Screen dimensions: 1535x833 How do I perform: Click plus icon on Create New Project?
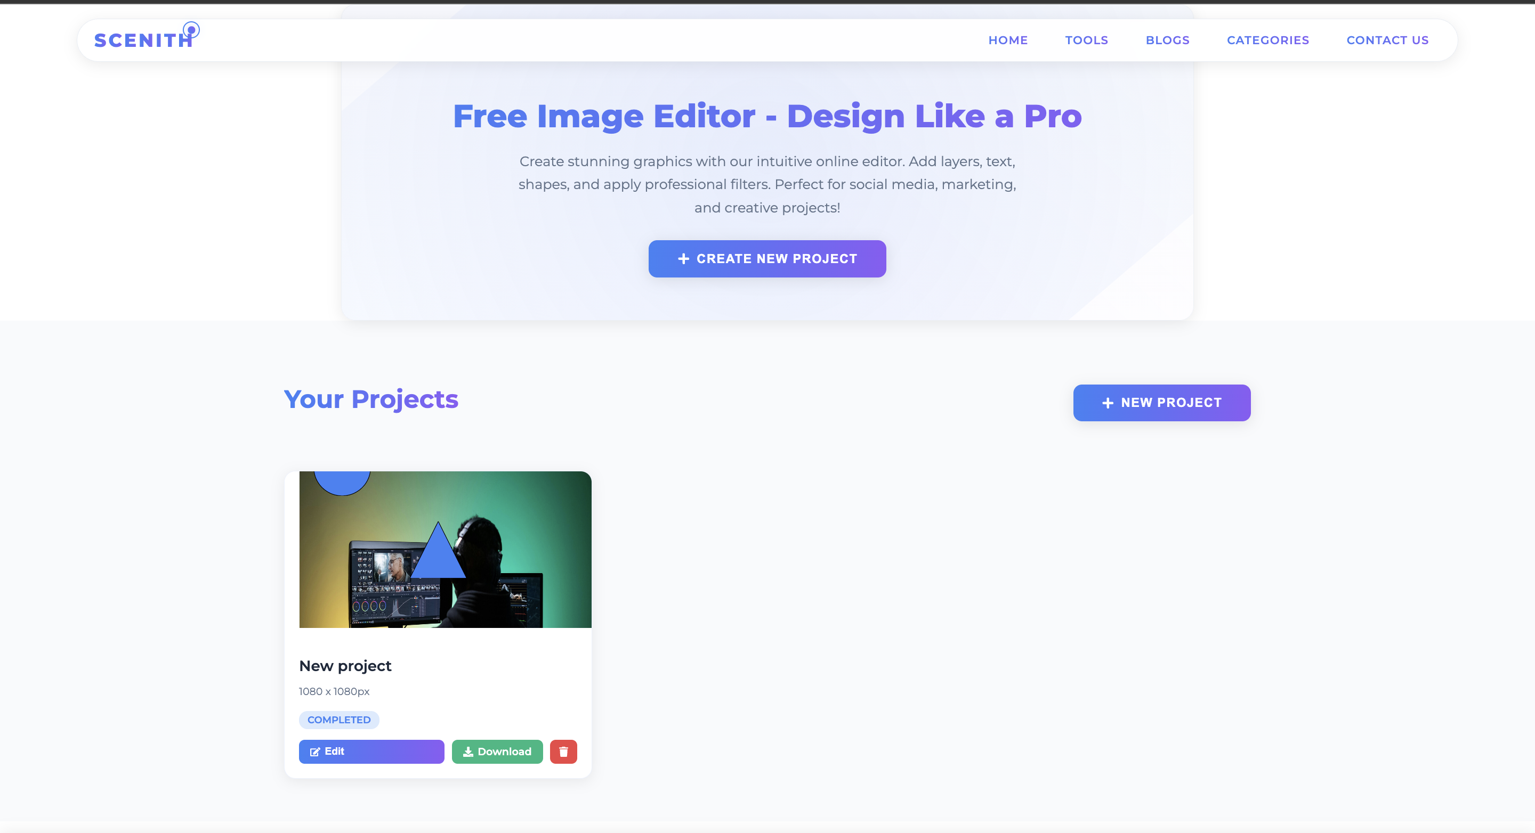[x=683, y=259]
